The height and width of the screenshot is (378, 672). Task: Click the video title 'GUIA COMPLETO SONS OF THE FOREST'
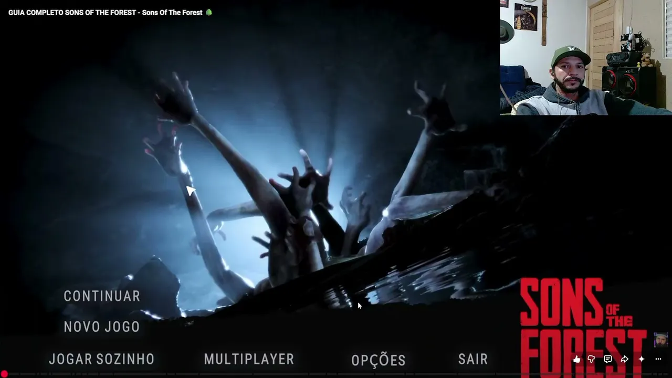click(72, 13)
